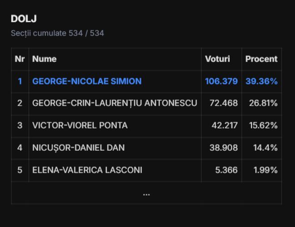
Task: Click the Nume column header
Action: (x=45, y=59)
